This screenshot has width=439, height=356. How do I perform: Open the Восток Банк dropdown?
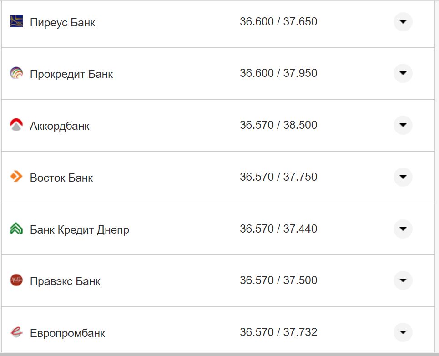tap(402, 177)
